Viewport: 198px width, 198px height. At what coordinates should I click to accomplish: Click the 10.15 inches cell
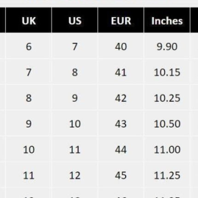pyautogui.click(x=167, y=72)
